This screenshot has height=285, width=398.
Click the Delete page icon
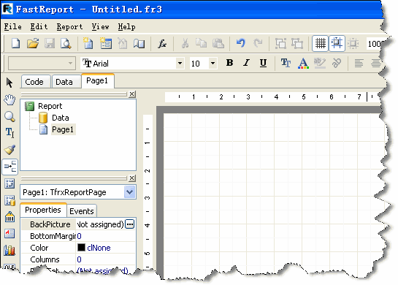coord(123,43)
